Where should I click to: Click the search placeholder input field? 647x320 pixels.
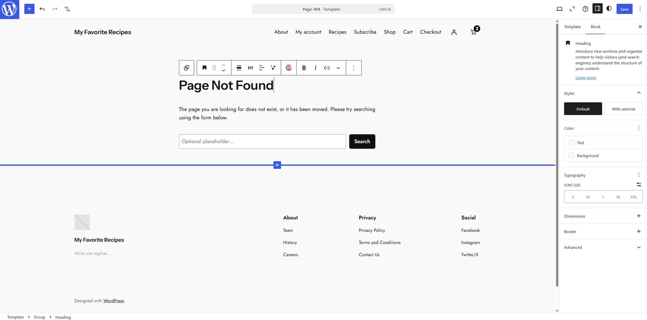262,141
